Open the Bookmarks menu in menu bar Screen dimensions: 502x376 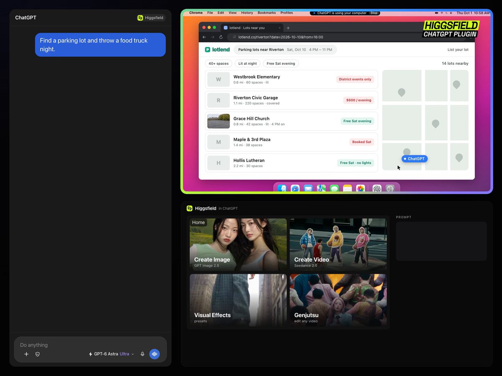[x=266, y=13]
